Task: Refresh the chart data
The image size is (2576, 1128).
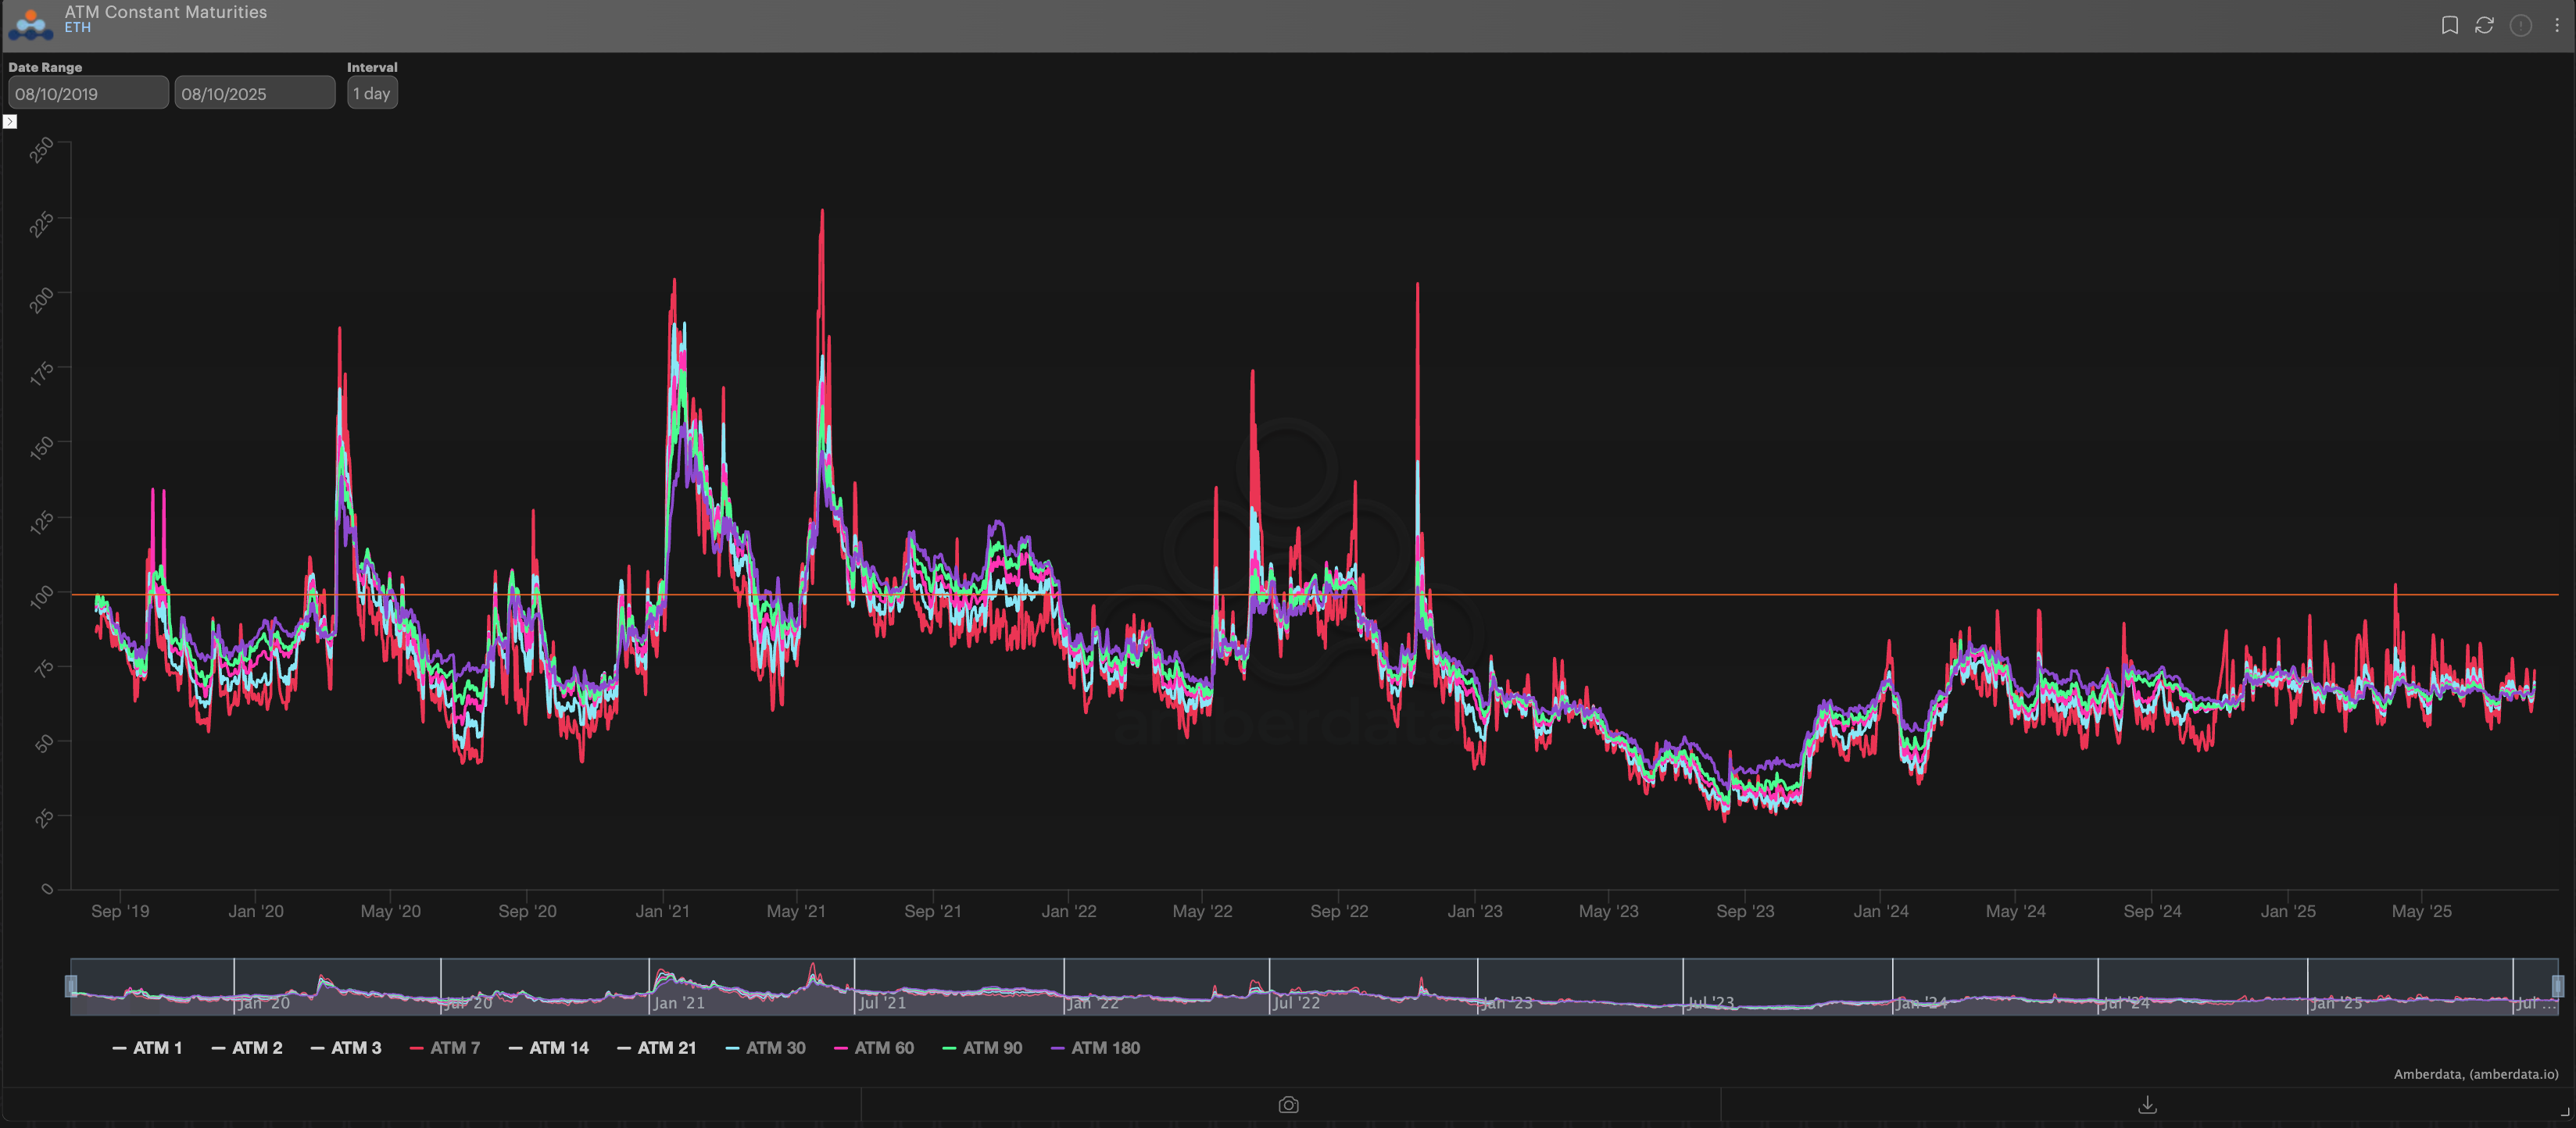Action: (2484, 25)
